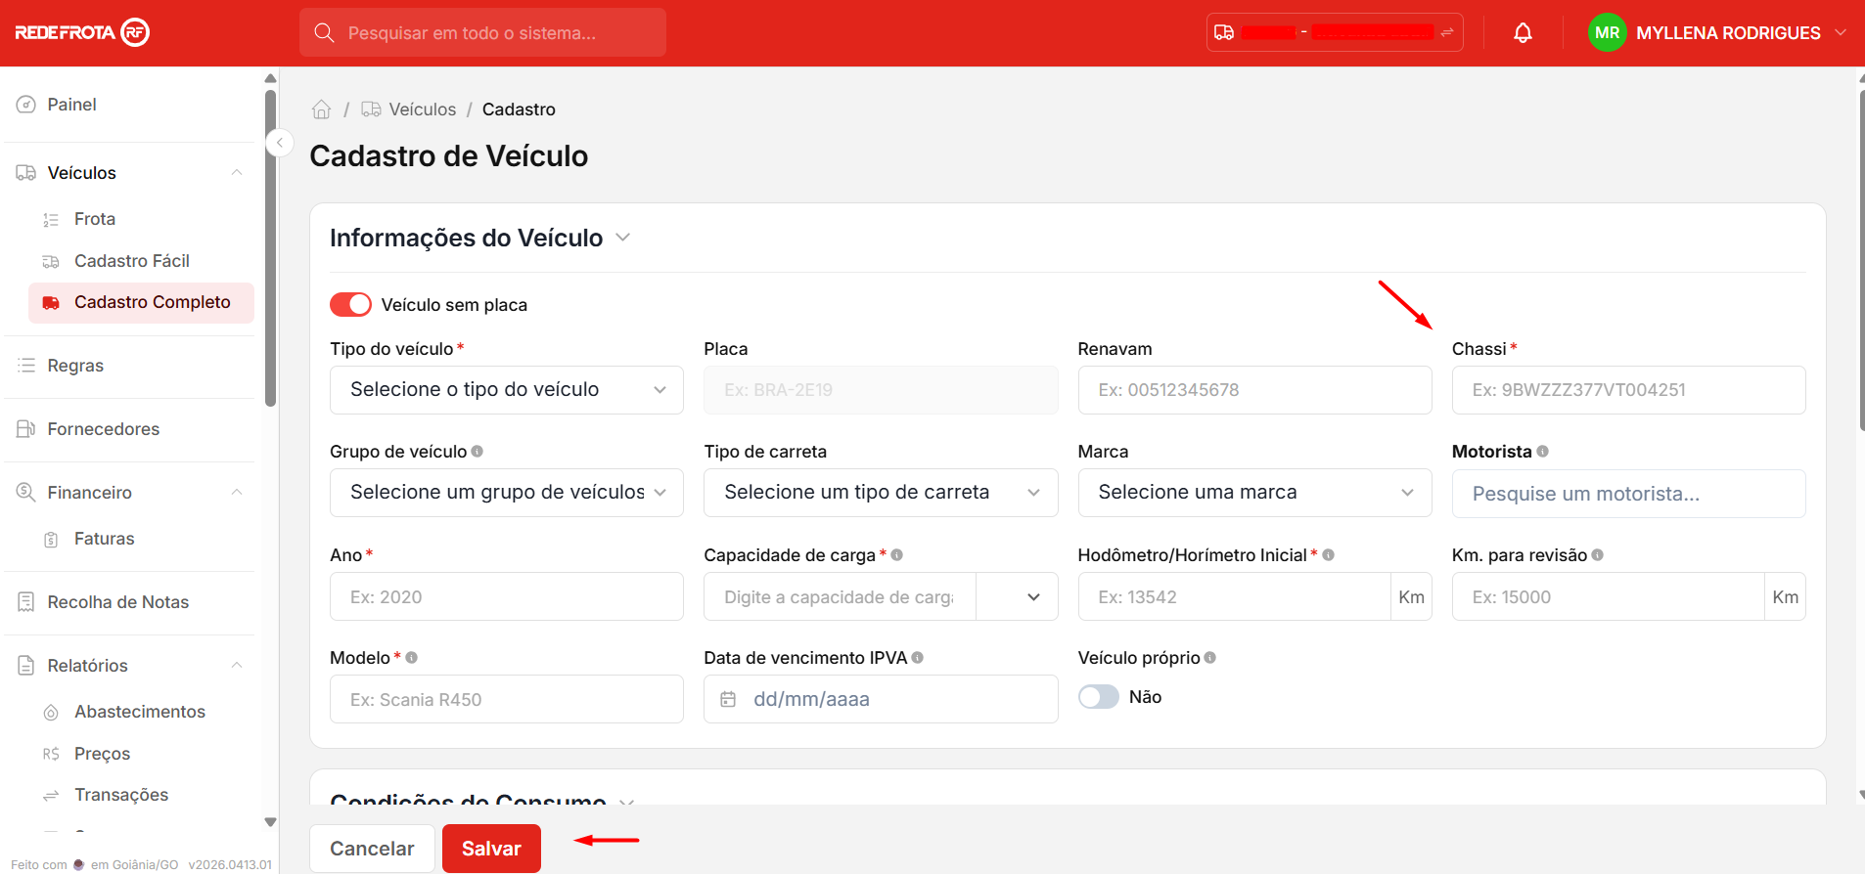Enable the Veículo próprio toggle
The image size is (1865, 874).
click(x=1098, y=697)
